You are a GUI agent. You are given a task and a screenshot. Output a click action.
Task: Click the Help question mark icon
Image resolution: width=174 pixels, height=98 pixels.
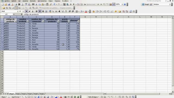click(125, 4)
